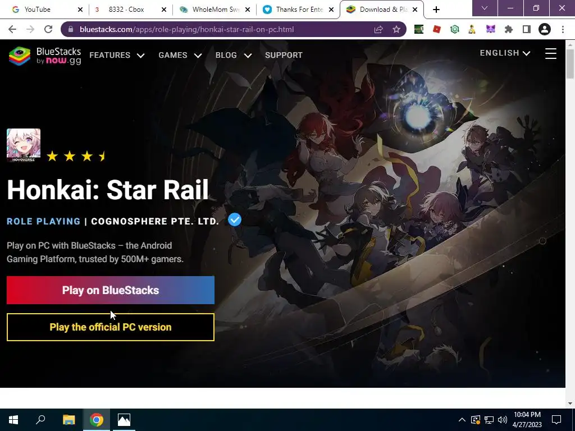Click the Chrome taskbar icon
Screen dimensions: 575x431
(x=97, y=420)
